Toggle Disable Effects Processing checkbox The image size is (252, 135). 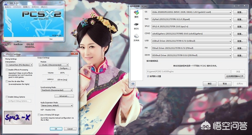coord(7,70)
